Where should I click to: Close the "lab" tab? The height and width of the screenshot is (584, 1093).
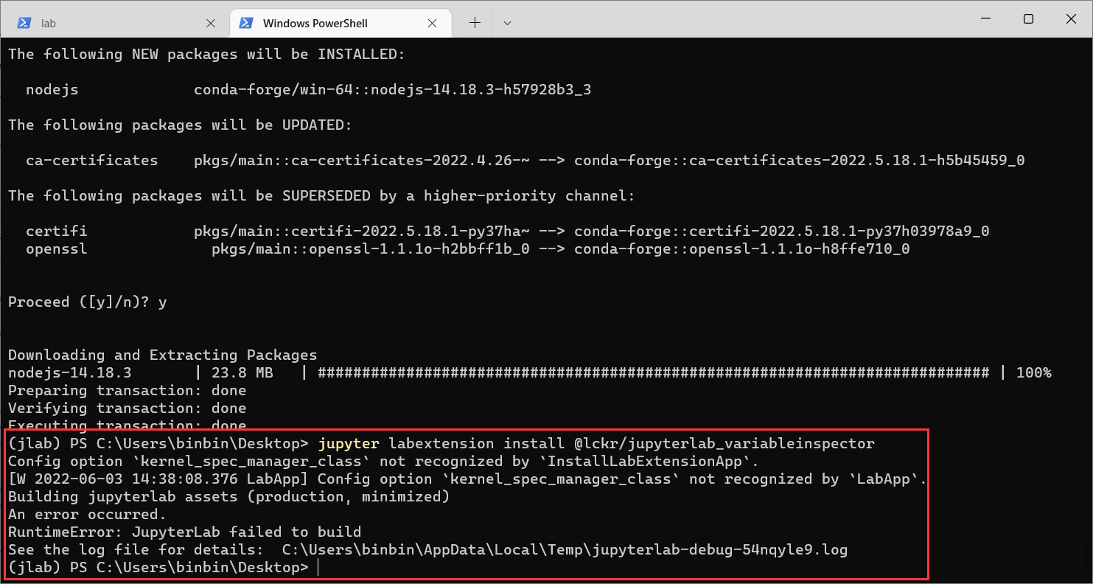[x=210, y=23]
